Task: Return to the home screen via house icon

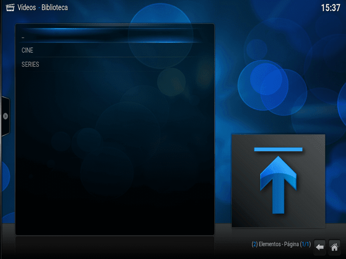Action: click(x=334, y=247)
